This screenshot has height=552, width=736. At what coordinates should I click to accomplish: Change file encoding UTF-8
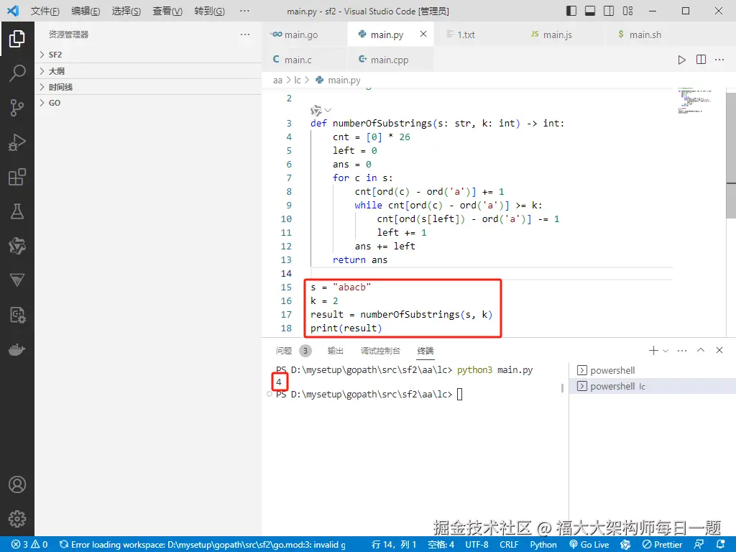point(477,545)
